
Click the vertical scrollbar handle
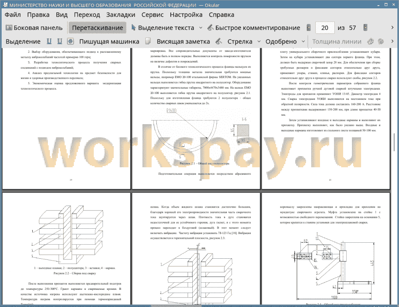point(394,143)
